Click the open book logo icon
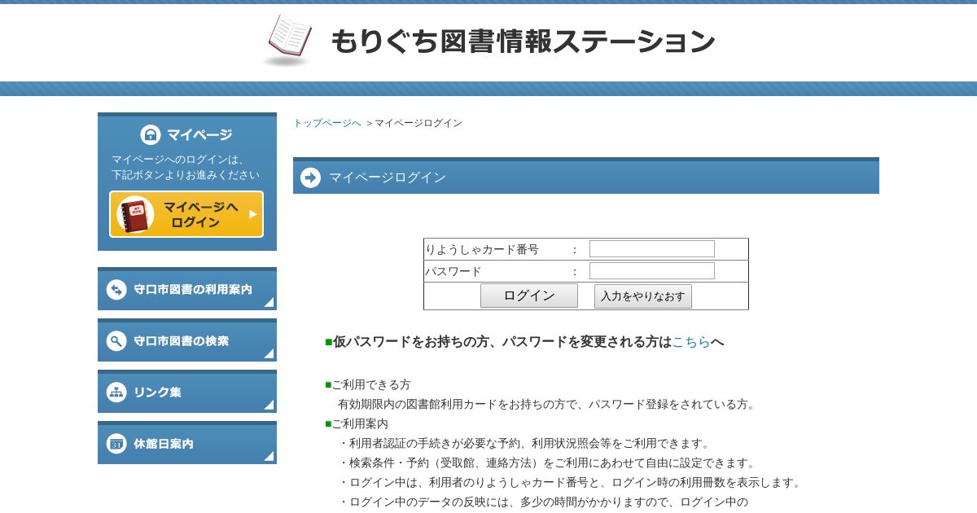 [289, 39]
